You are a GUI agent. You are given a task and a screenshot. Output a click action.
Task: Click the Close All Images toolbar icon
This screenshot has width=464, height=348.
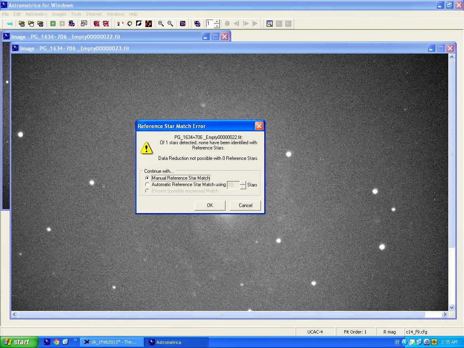pyautogui.click(x=106, y=24)
